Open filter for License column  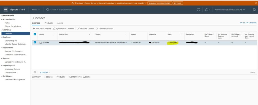click(x=54, y=34)
